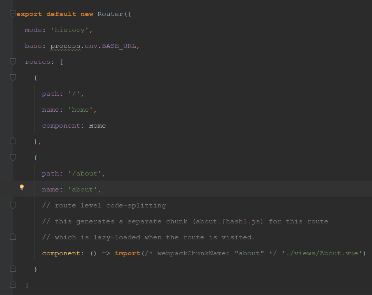Click the 'home' name string value
The image size is (372, 295).
pos(80,110)
